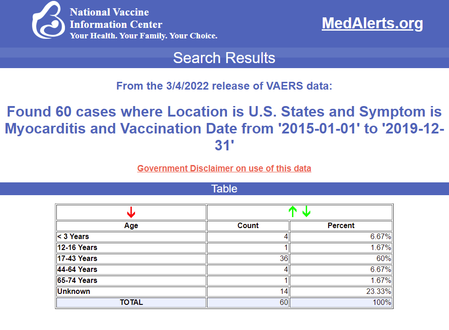
Task: Open the MedAlerts.org link
Action: coord(372,23)
